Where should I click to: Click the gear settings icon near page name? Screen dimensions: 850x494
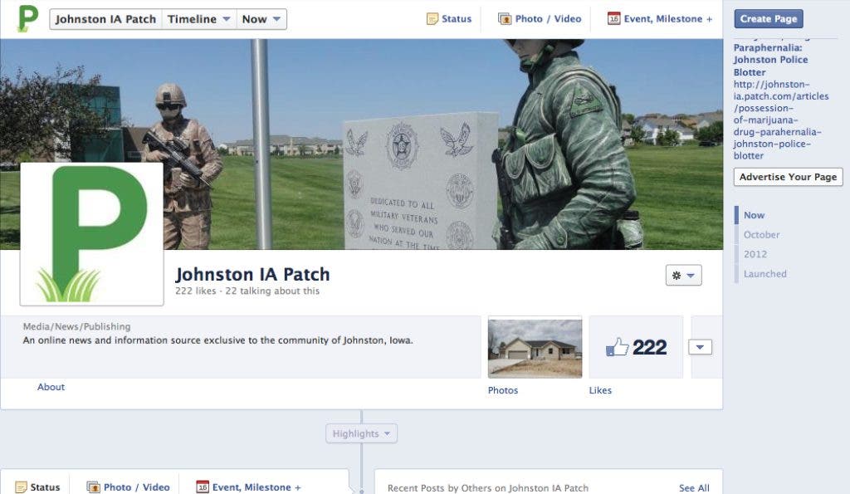(x=676, y=276)
